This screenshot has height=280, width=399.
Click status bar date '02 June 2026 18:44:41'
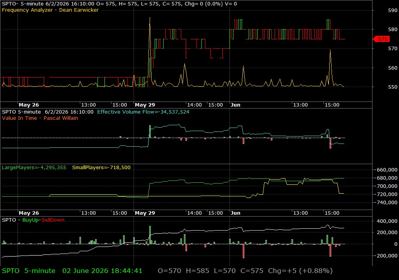pyautogui.click(x=102, y=271)
